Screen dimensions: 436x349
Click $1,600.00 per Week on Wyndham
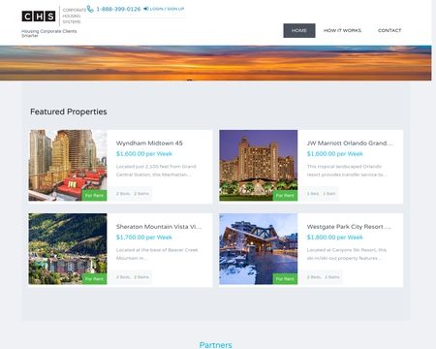tap(144, 154)
